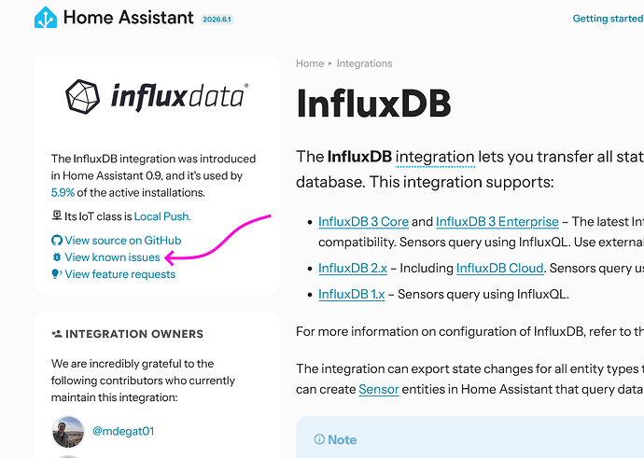Open the Getting started menu item
The width and height of the screenshot is (644, 458).
click(x=608, y=19)
